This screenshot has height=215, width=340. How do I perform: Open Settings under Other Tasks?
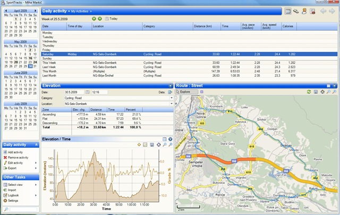13,201
